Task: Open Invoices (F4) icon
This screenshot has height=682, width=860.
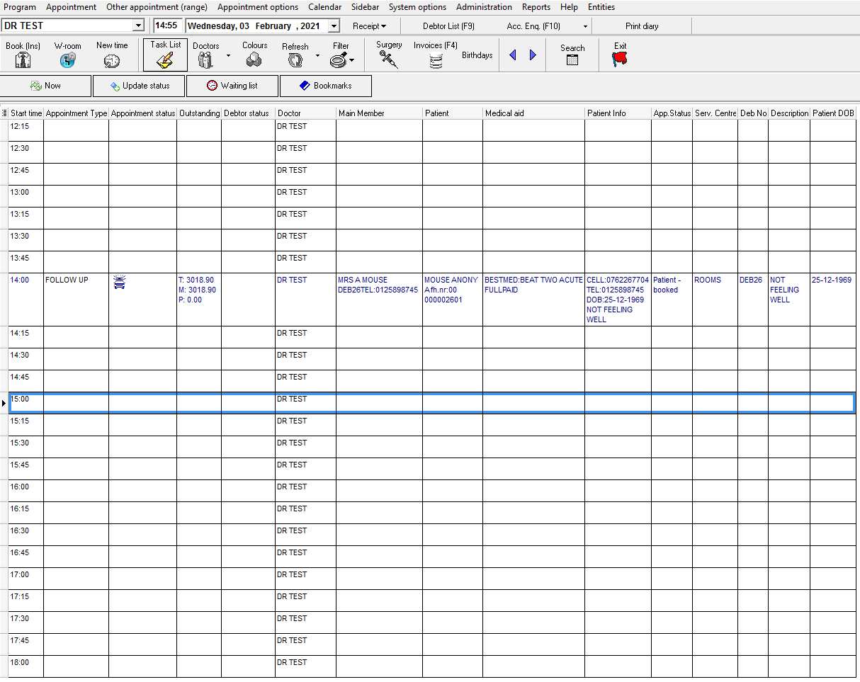Action: coord(436,61)
